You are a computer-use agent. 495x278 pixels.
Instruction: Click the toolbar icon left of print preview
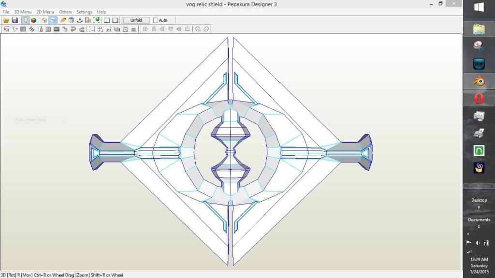(x=117, y=29)
